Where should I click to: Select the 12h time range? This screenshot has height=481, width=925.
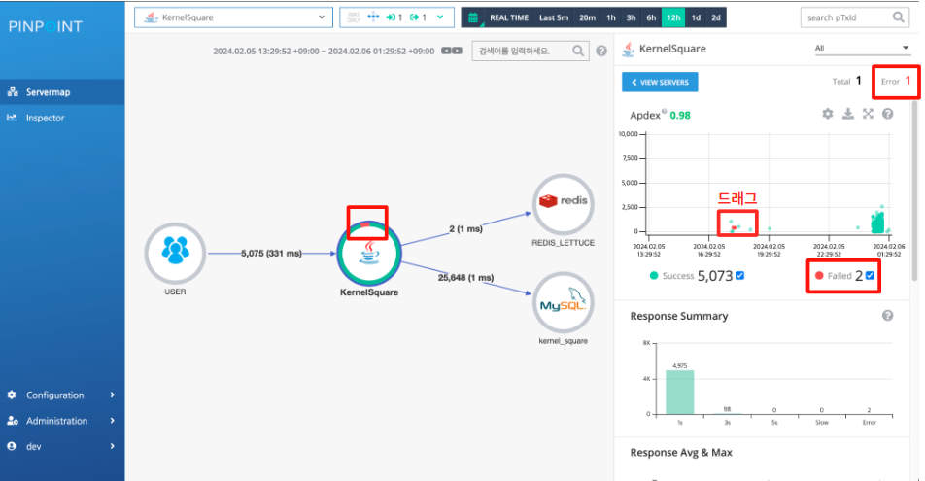[673, 17]
